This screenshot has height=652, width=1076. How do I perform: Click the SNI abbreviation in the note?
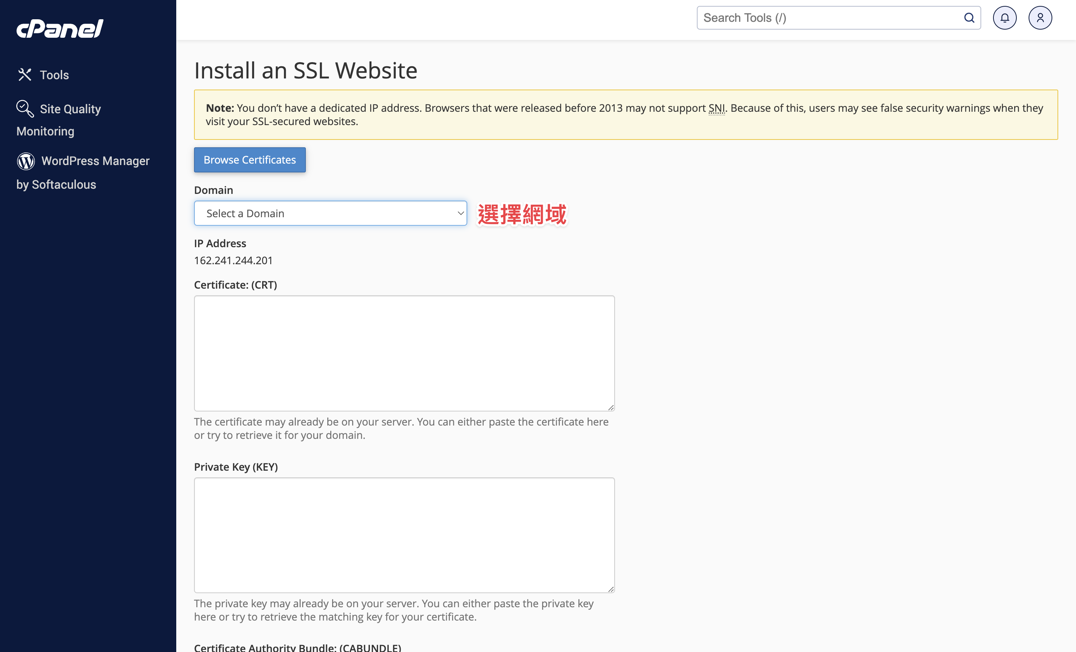716,108
